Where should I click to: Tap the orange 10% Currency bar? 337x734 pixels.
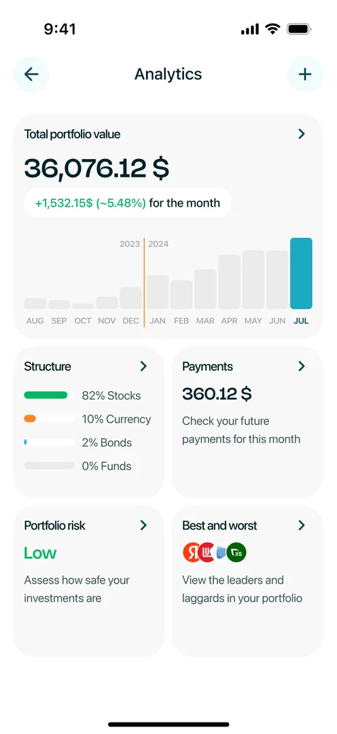(30, 419)
